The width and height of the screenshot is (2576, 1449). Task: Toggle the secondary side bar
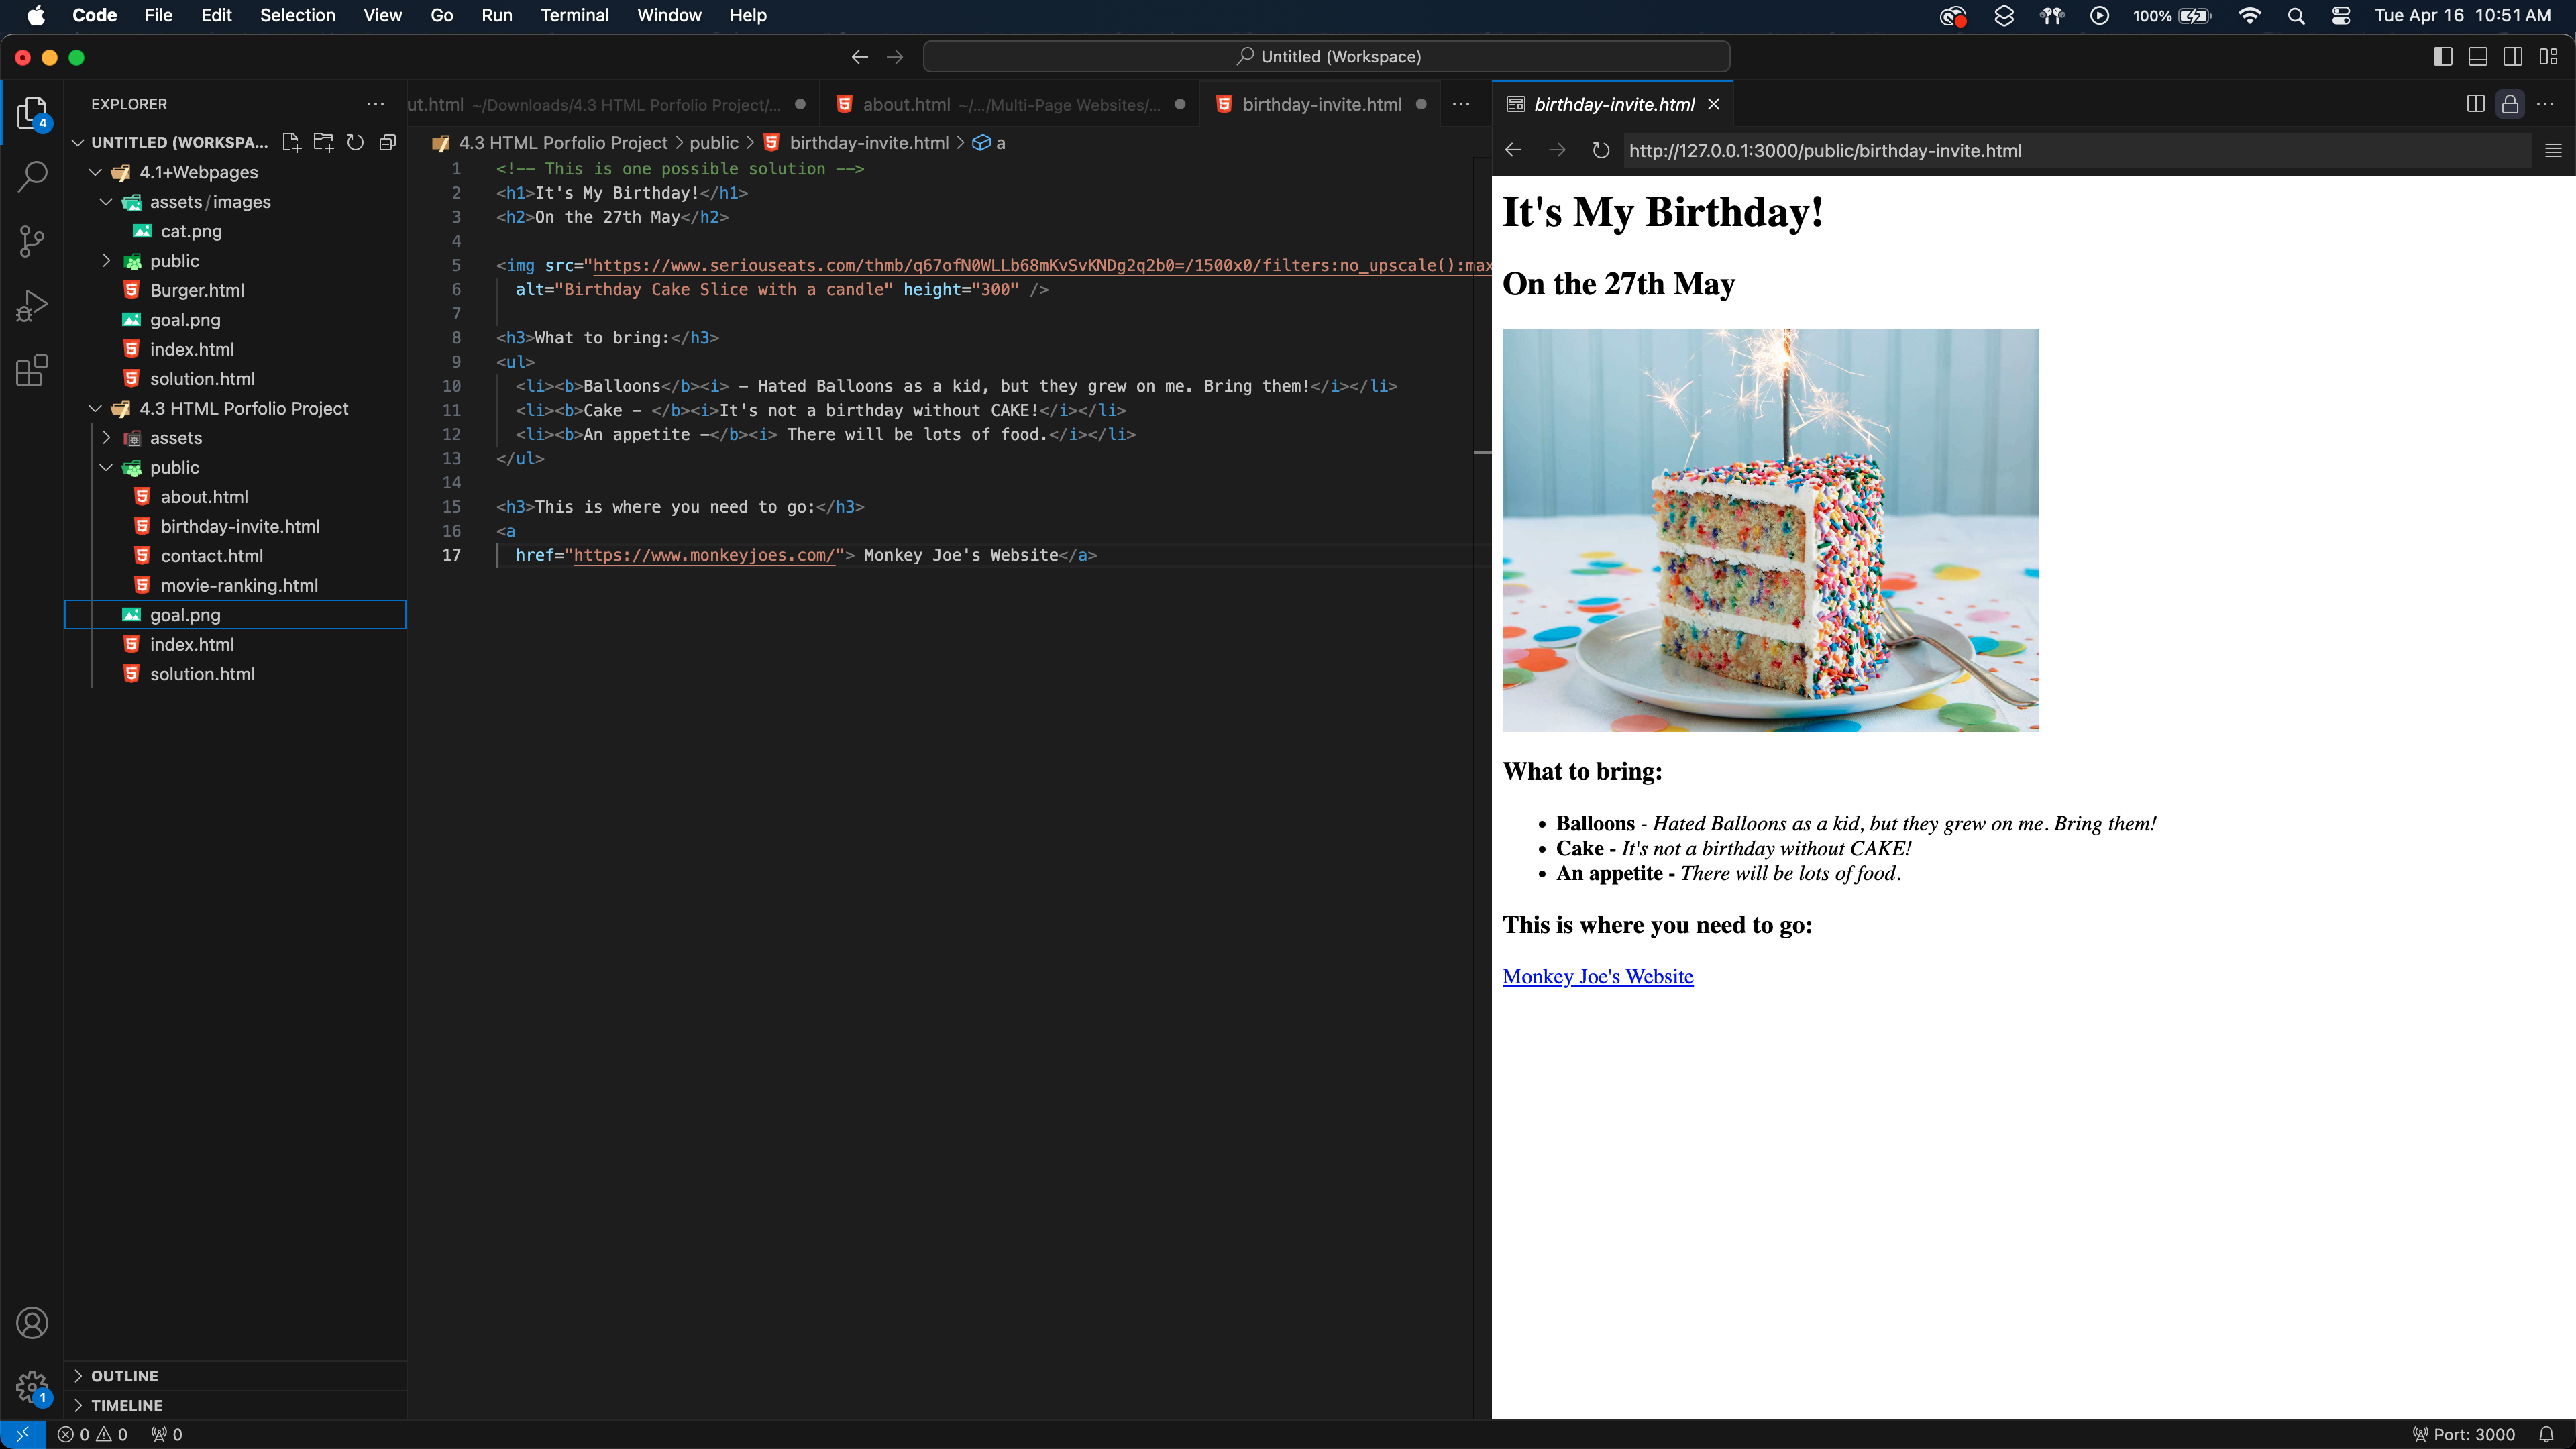coord(2513,56)
